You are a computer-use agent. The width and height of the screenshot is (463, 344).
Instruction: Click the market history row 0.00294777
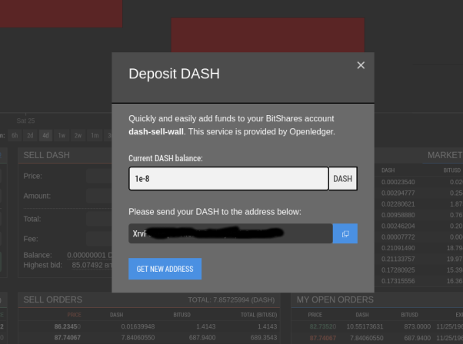point(418,193)
